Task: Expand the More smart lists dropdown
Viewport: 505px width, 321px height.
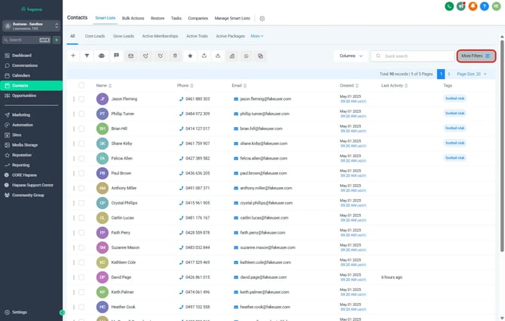Action: pos(257,35)
